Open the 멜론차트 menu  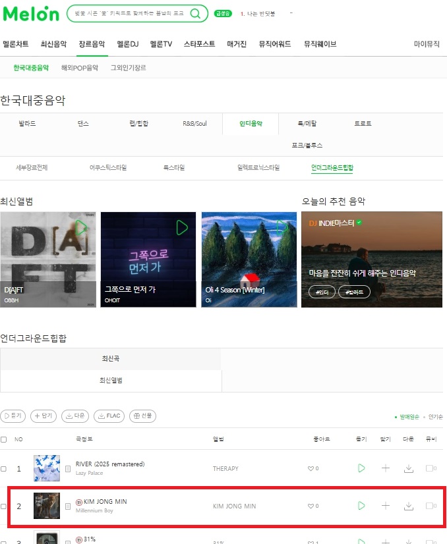coord(16,44)
